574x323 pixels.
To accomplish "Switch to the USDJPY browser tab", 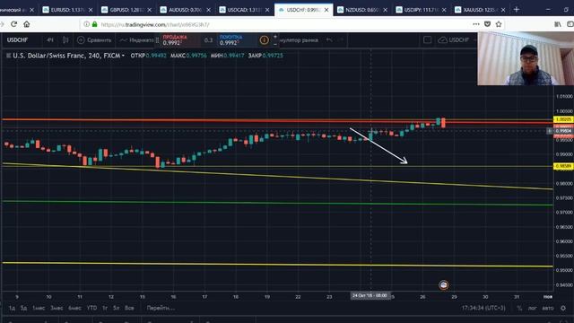I will pos(422,10).
